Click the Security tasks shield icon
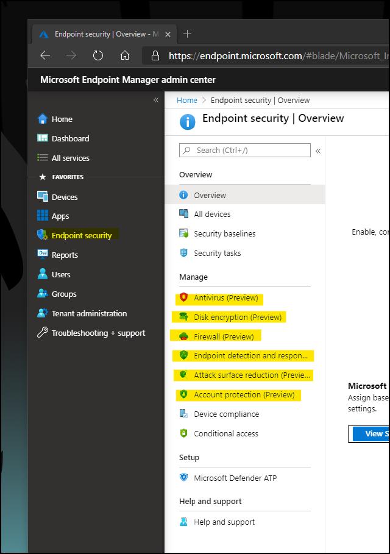The image size is (390, 554). coord(183,252)
